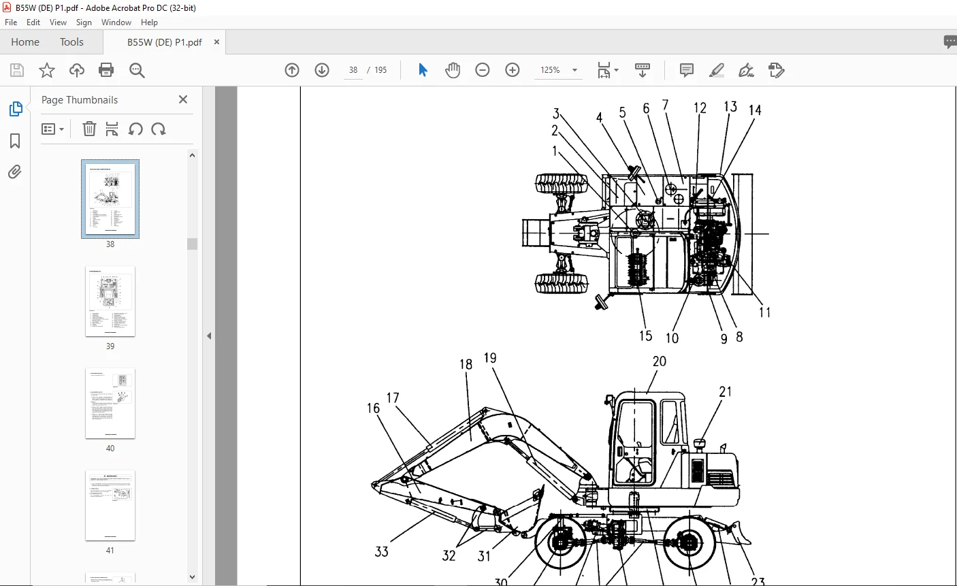
Task: Rotate page counterclockwise in thumbnails panel
Action: [135, 129]
